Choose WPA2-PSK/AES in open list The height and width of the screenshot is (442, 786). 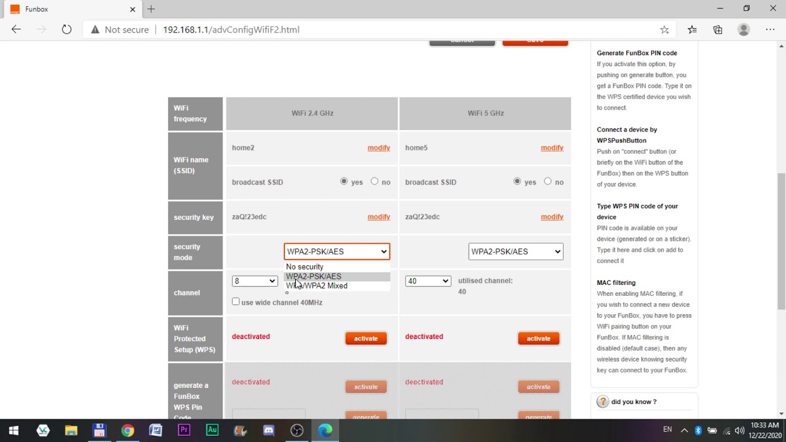337,276
